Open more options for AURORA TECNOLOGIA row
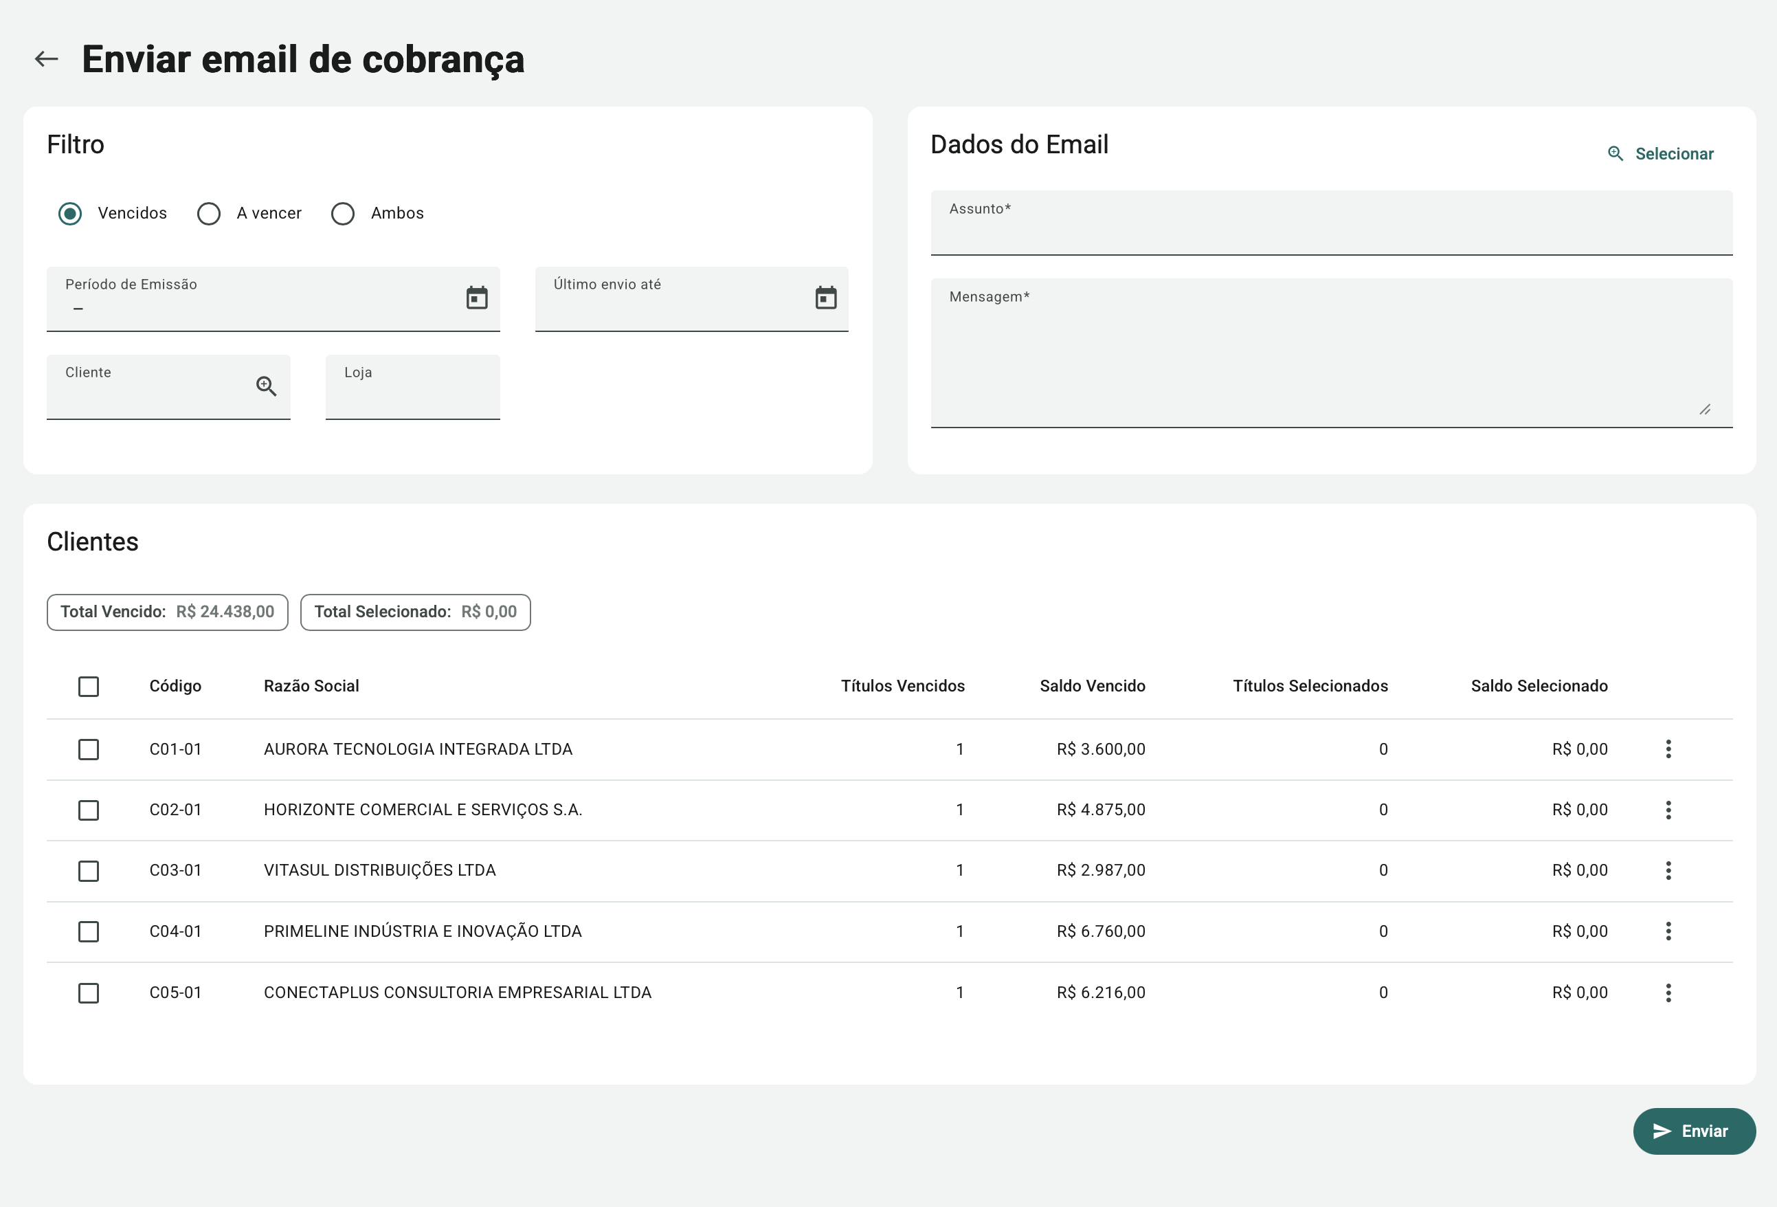The width and height of the screenshot is (1777, 1207). (1668, 749)
